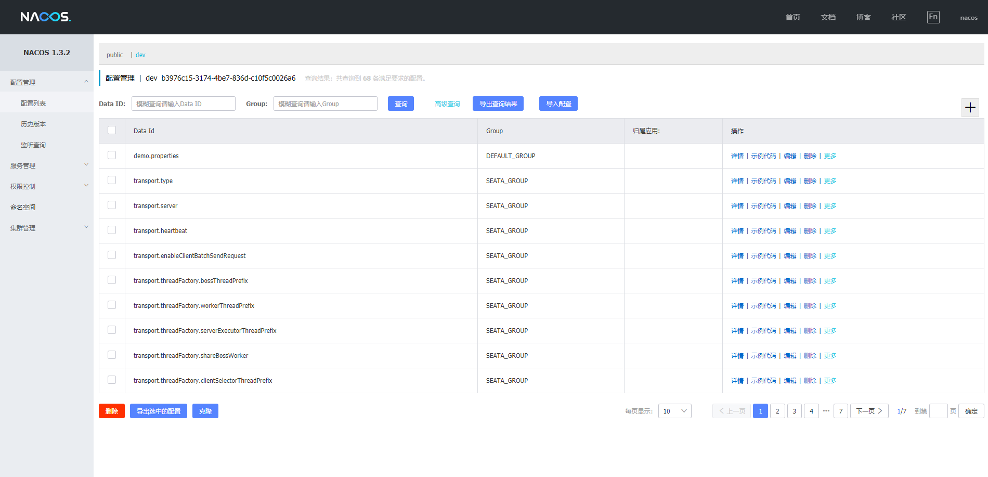This screenshot has width=988, height=477.
Task: Click the plus icon to create configuration
Action: 970,108
